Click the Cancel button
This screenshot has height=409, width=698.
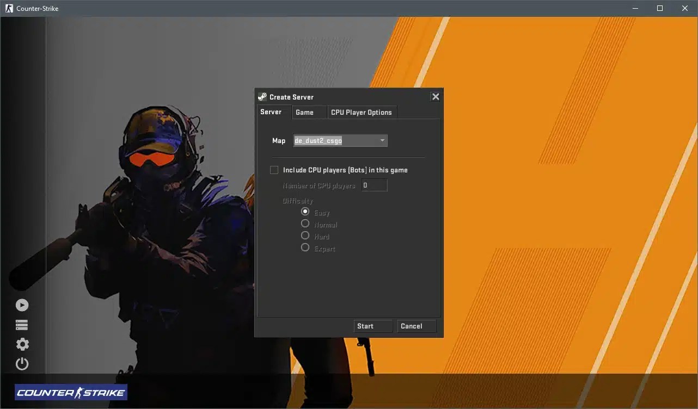coord(417,326)
